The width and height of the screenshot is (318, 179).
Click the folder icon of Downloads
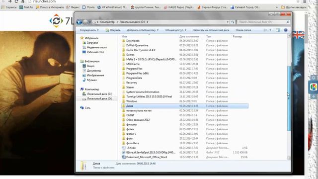click(124, 41)
